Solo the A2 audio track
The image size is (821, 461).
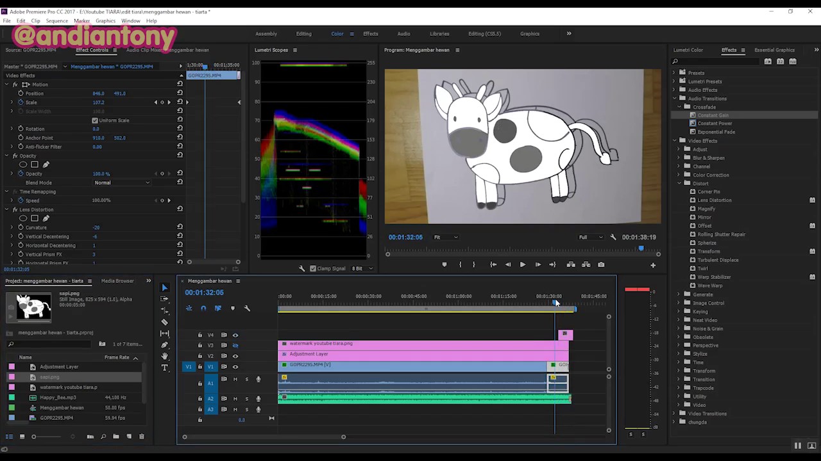[x=246, y=398]
